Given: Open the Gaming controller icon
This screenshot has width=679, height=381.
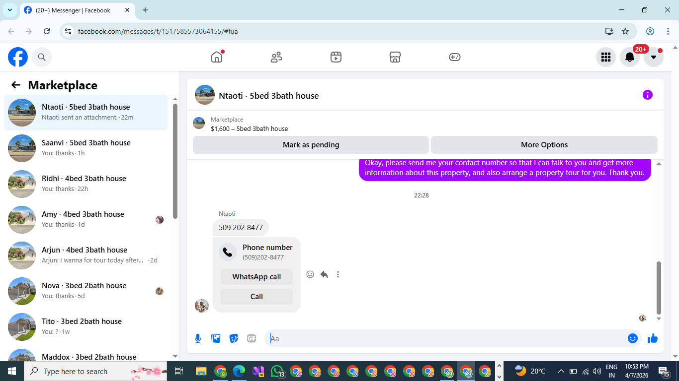Looking at the screenshot, I should pyautogui.click(x=455, y=57).
